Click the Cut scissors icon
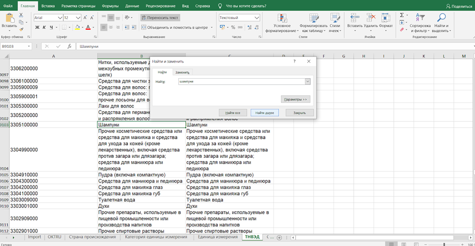Image resolution: width=475 pixels, height=246 pixels. (x=21, y=16)
